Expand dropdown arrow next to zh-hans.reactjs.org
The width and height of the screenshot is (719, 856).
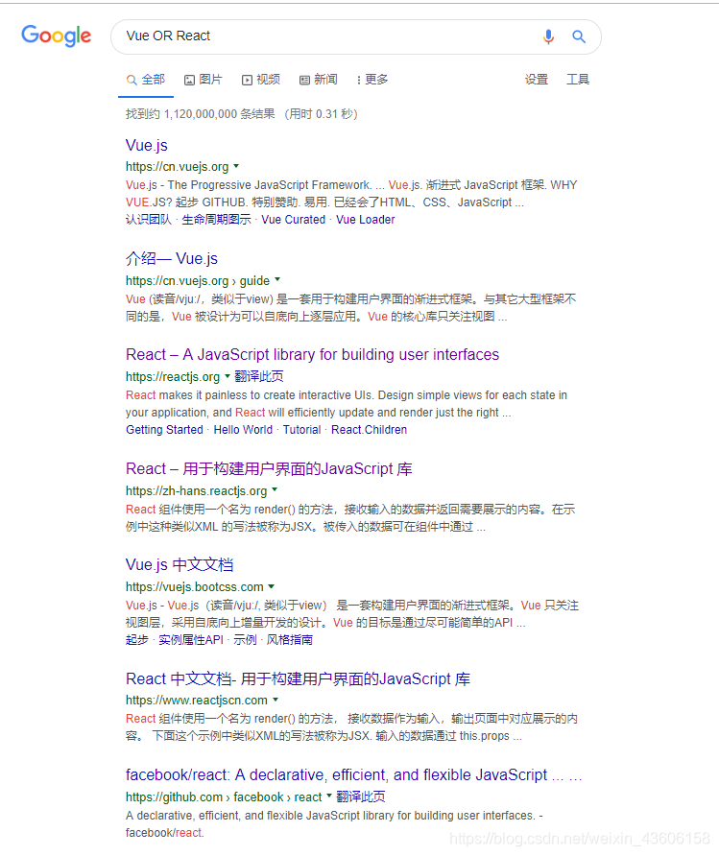(275, 489)
